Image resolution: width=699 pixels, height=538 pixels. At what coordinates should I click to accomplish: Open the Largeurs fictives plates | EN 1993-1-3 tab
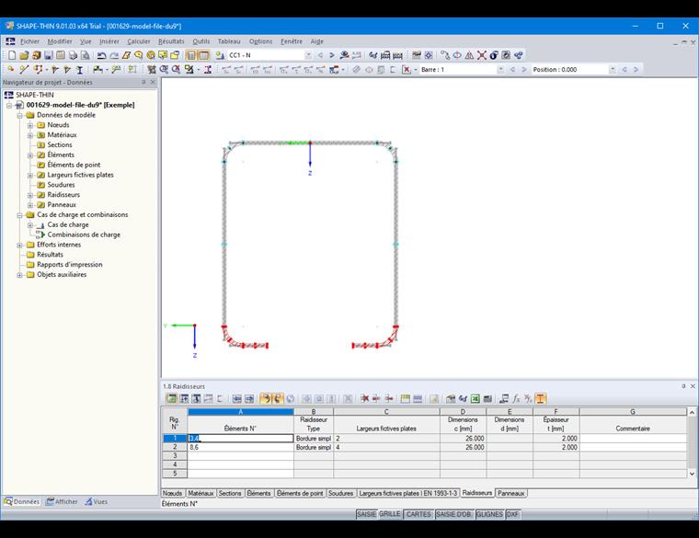click(407, 494)
